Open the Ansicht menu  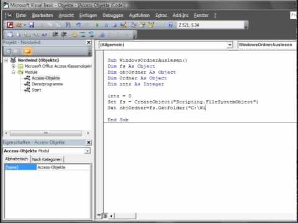point(66,15)
